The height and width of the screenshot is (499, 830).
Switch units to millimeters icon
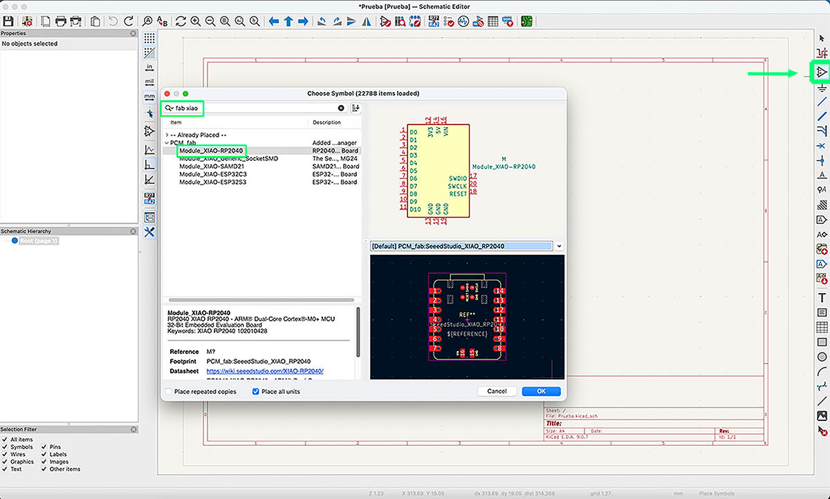[149, 97]
